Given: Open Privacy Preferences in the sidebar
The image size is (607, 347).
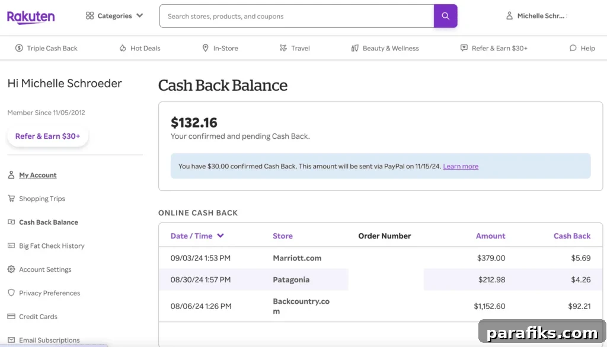Looking at the screenshot, I should coord(50,293).
